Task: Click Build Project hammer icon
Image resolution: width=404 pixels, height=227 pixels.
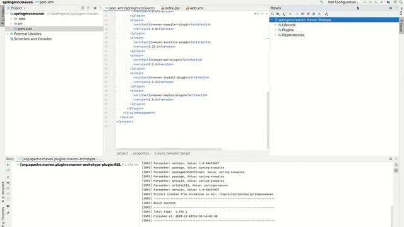Action: [x=321, y=2]
